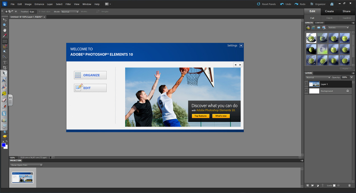Select the Move tool

coord(5,20)
